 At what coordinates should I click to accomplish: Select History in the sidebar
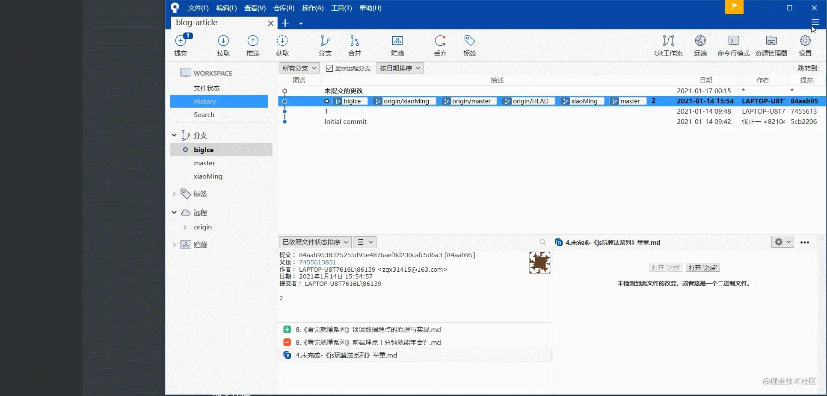click(219, 101)
